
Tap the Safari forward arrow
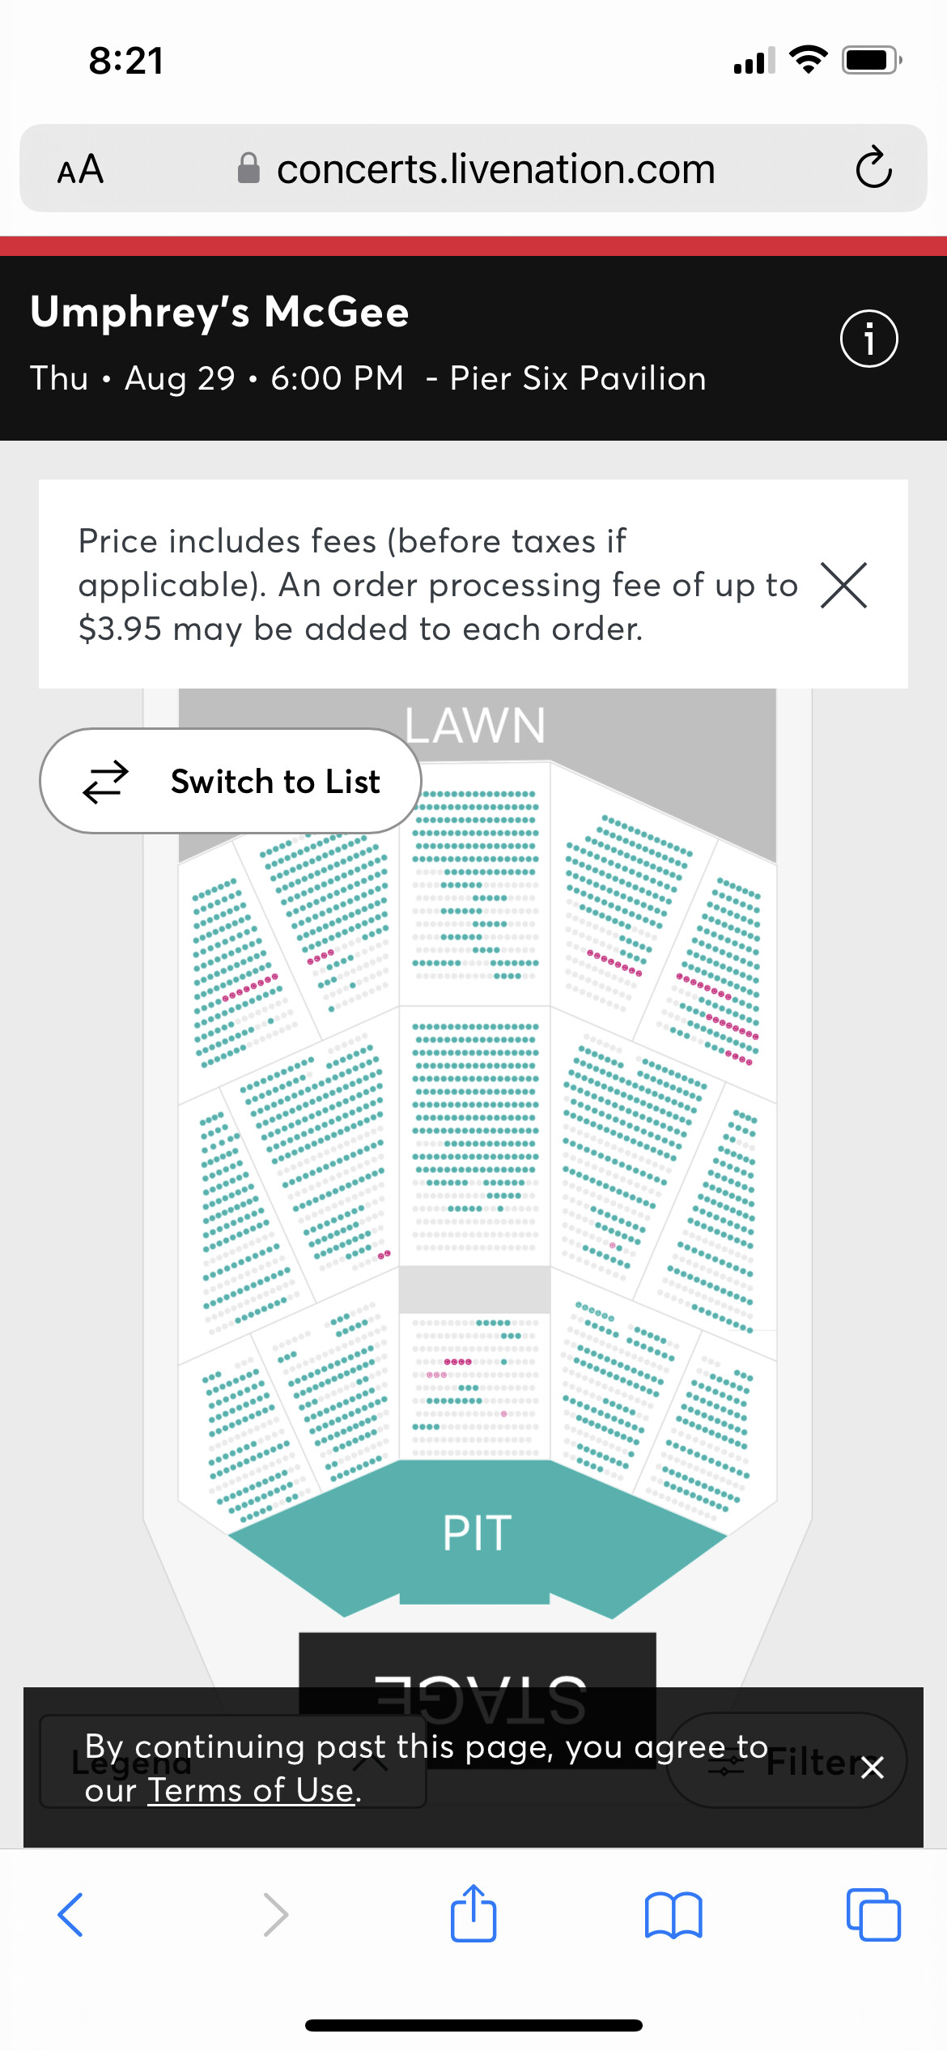[x=276, y=1915]
